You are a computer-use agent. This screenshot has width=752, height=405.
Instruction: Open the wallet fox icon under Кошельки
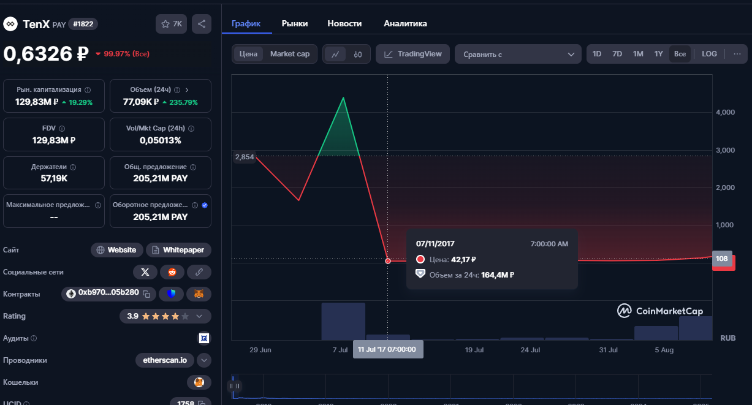point(199,382)
